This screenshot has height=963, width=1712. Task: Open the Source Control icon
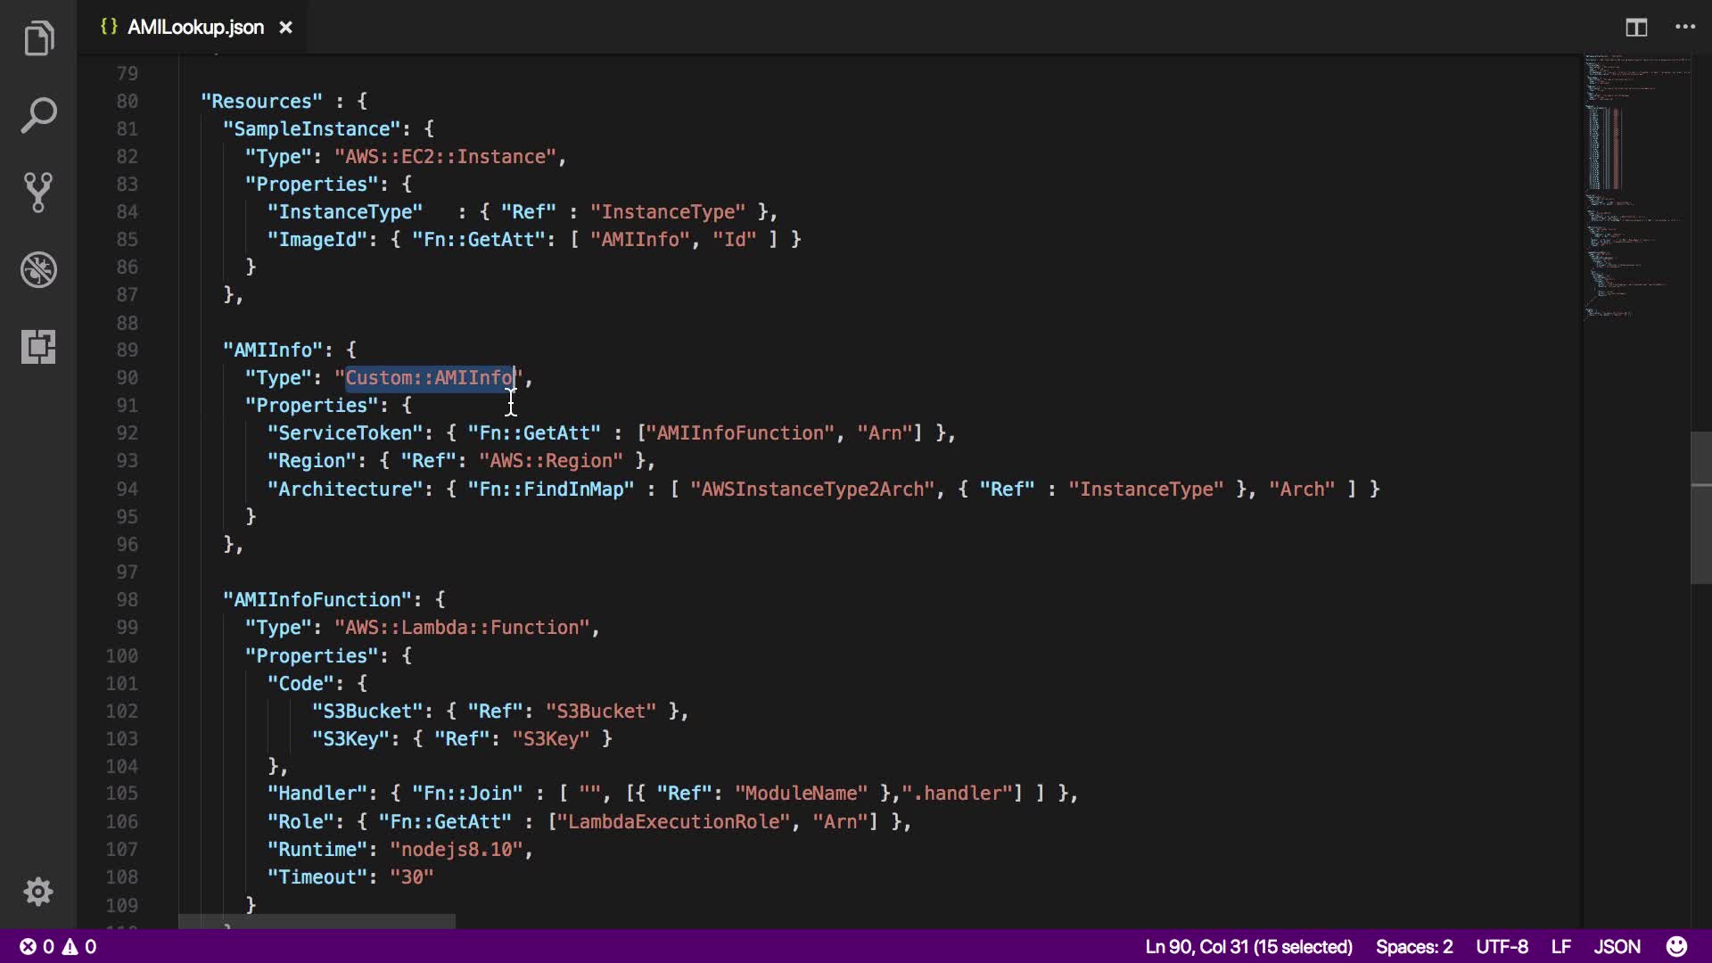38,192
